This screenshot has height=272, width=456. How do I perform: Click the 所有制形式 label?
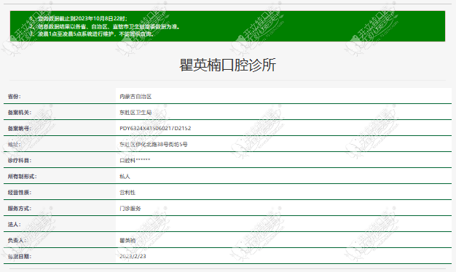tap(22, 176)
